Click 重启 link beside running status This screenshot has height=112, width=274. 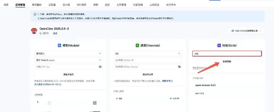click(x=55, y=33)
